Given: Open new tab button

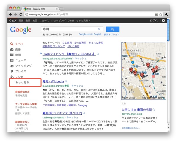Looking at the screenshot, I should pyautogui.click(x=62, y=9).
